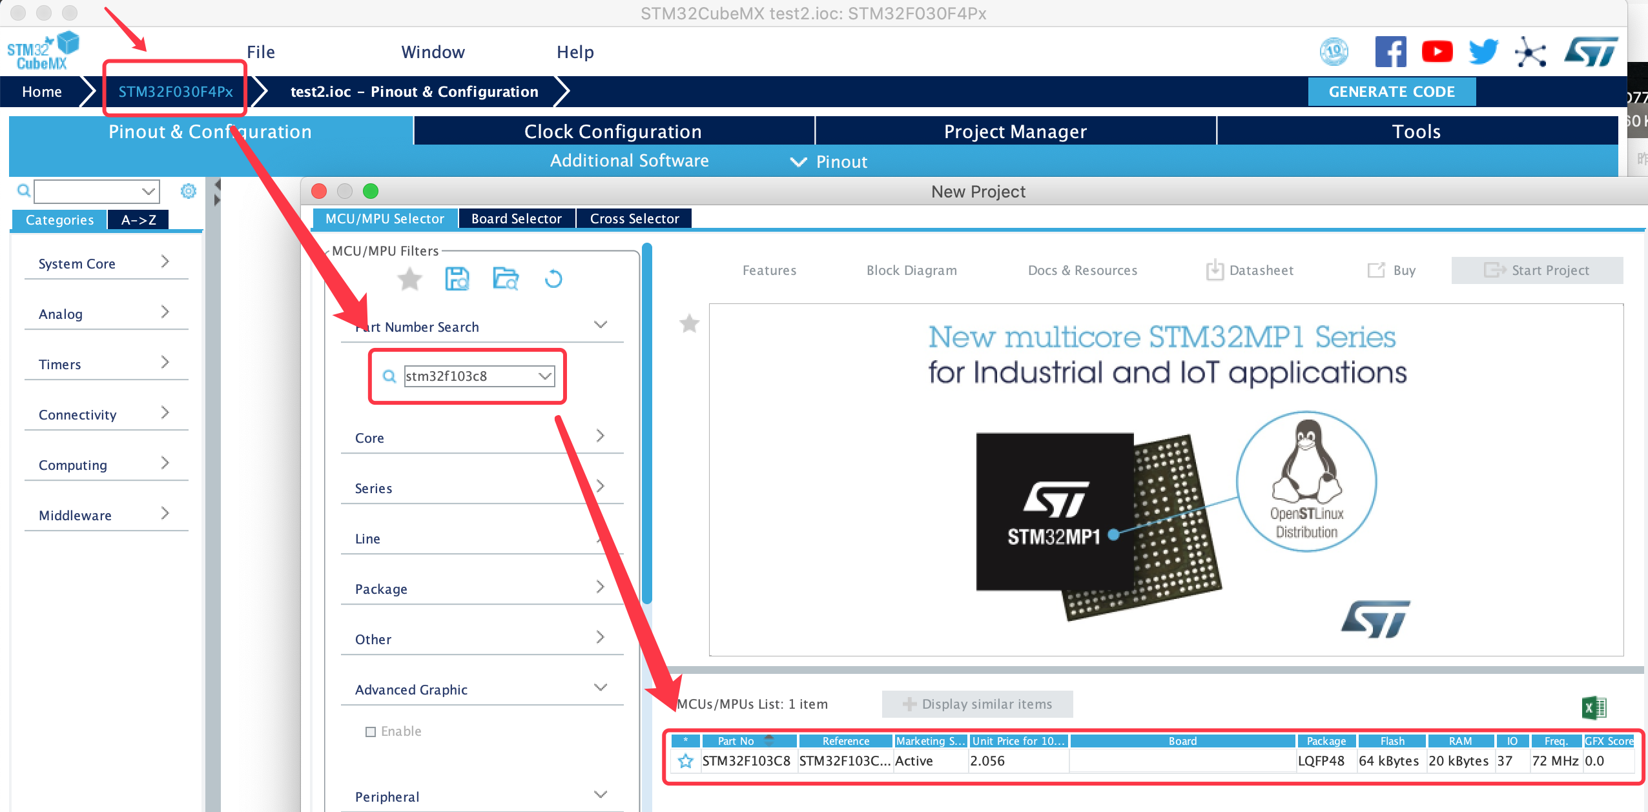Mark STM32F103C8 row as favorite
1648x812 pixels.
click(686, 761)
